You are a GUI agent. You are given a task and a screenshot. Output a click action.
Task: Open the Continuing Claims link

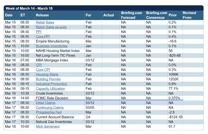50,108
